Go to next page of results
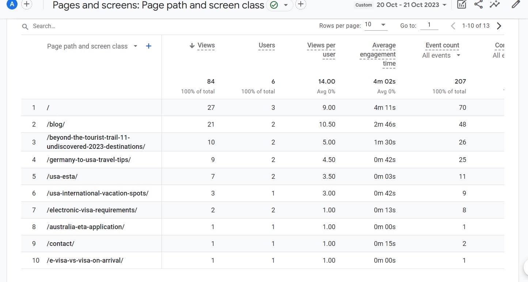 (x=499, y=26)
